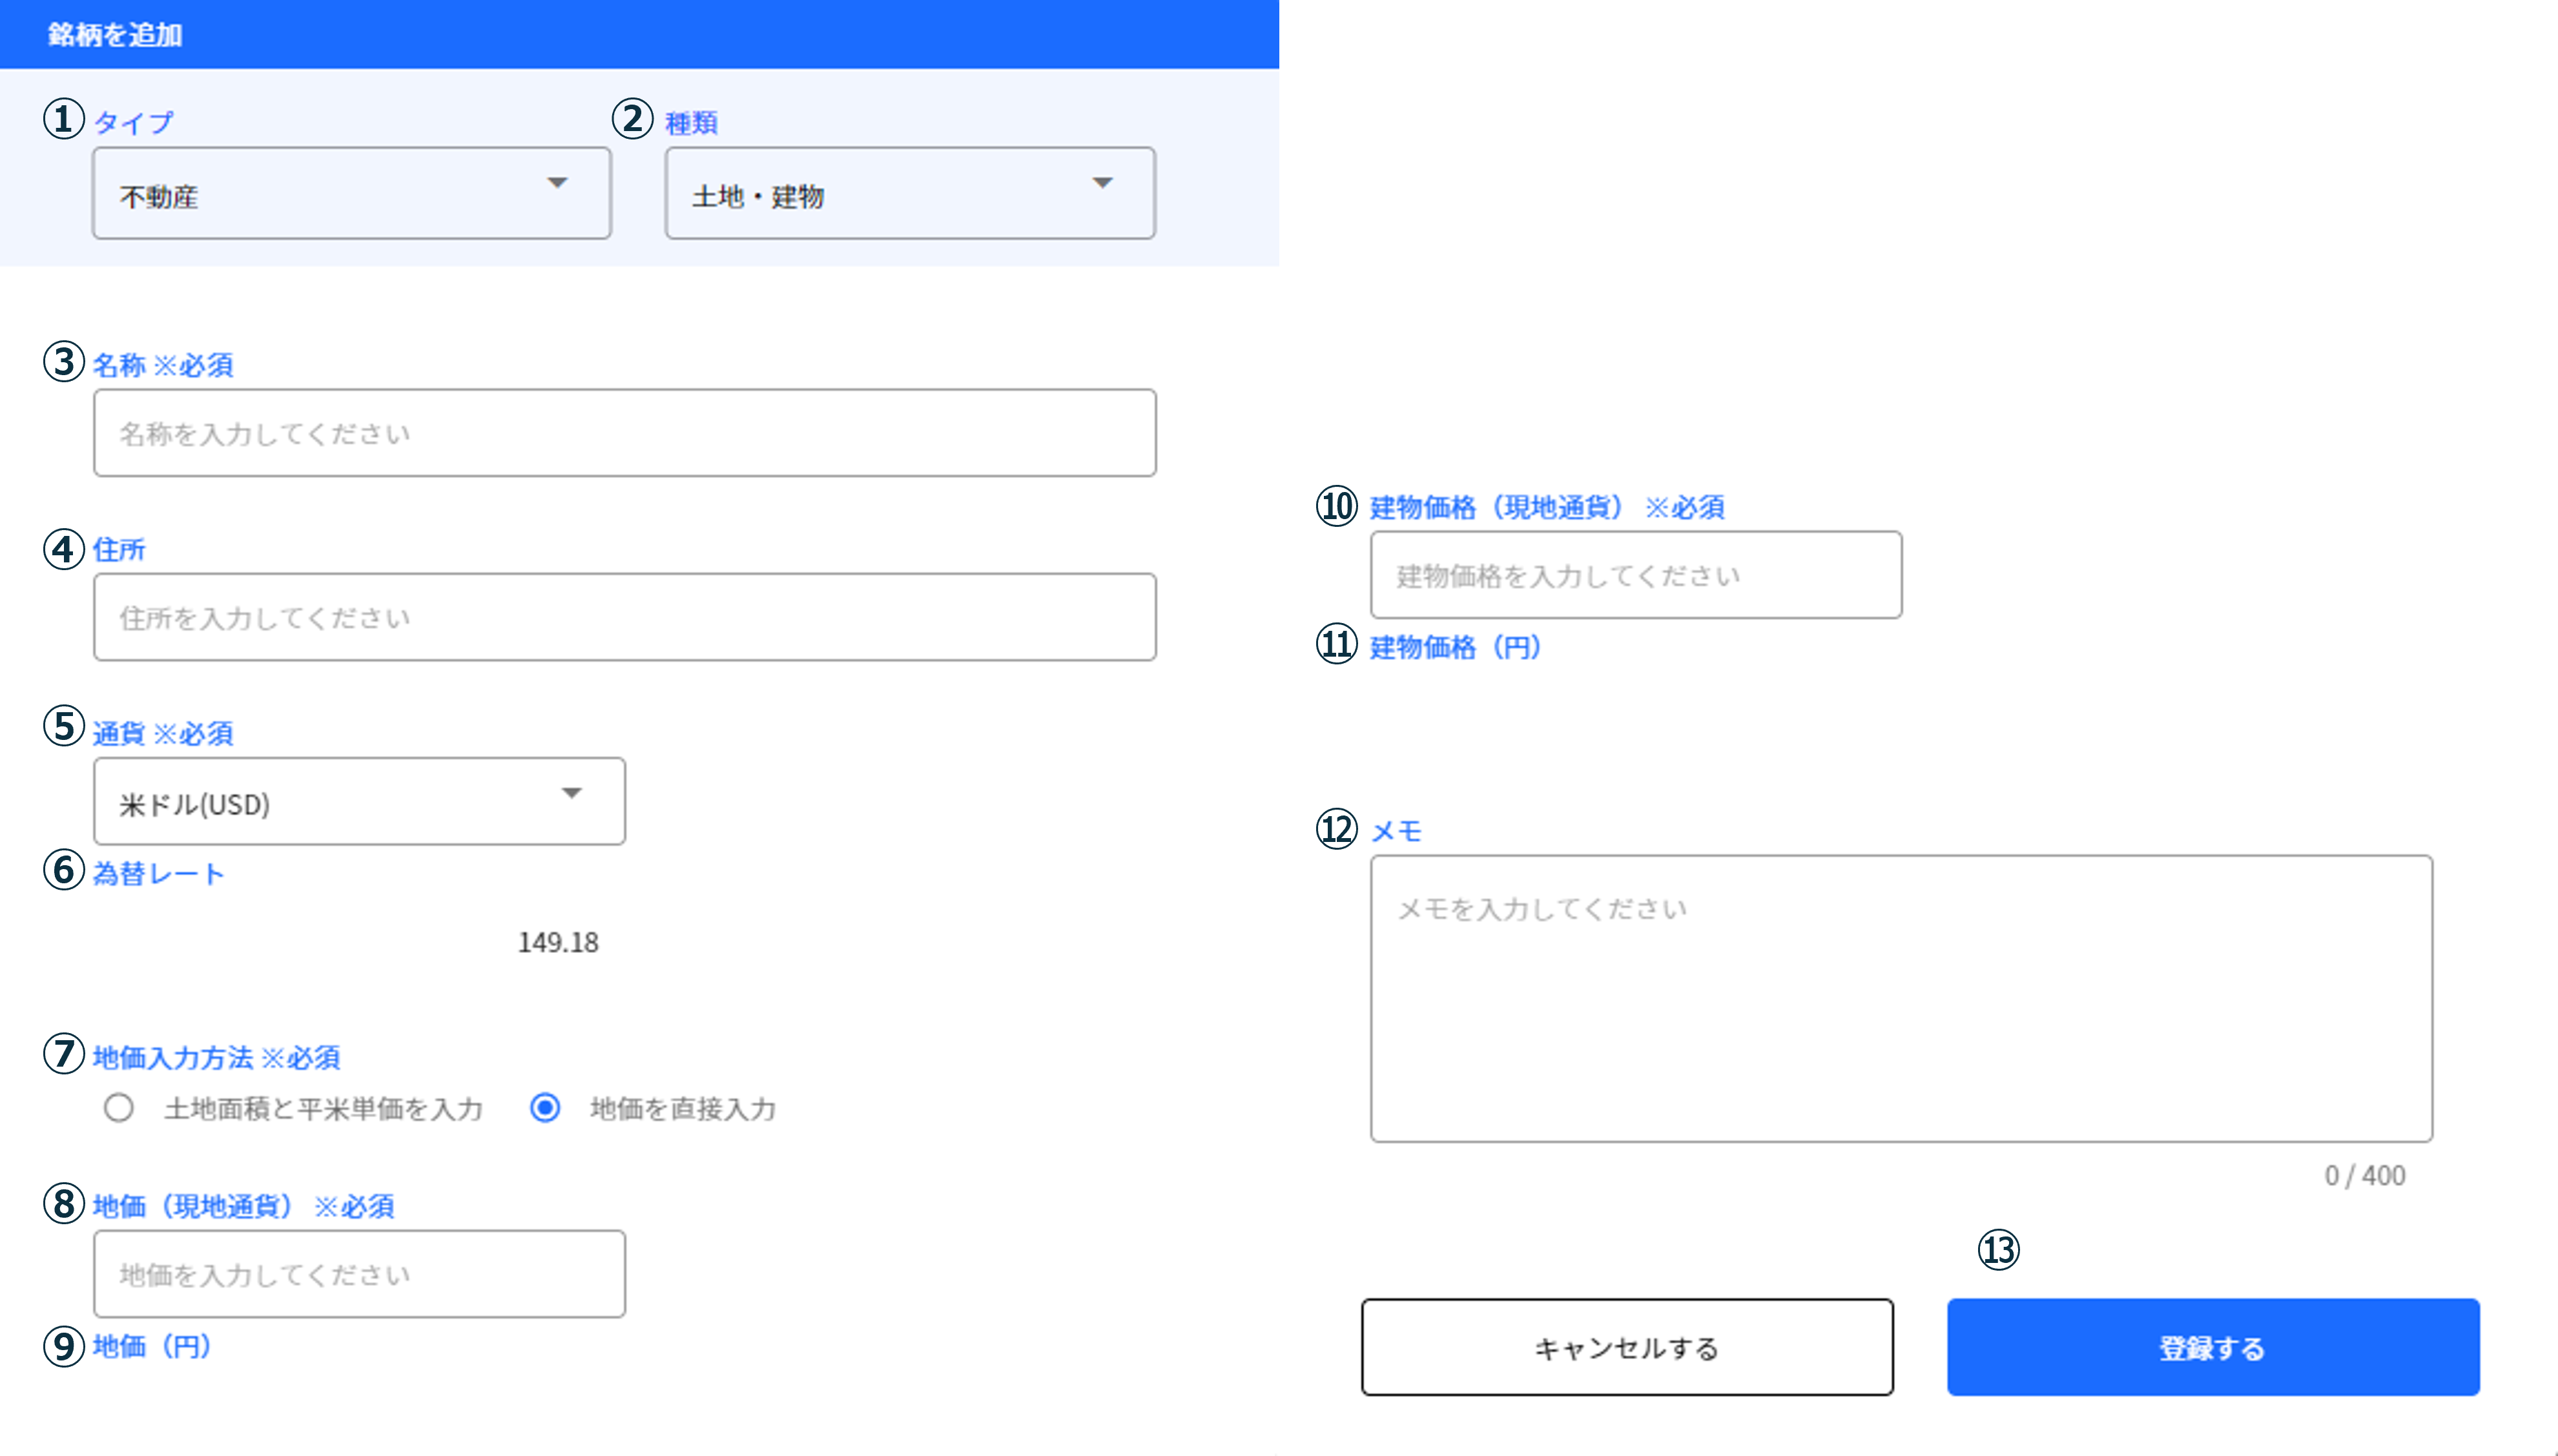Click the 名称 input field
The width and height of the screenshot is (2558, 1456).
(624, 433)
